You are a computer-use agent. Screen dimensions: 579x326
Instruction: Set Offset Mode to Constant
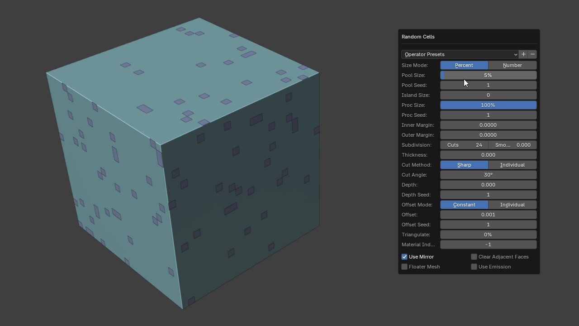pyautogui.click(x=464, y=205)
